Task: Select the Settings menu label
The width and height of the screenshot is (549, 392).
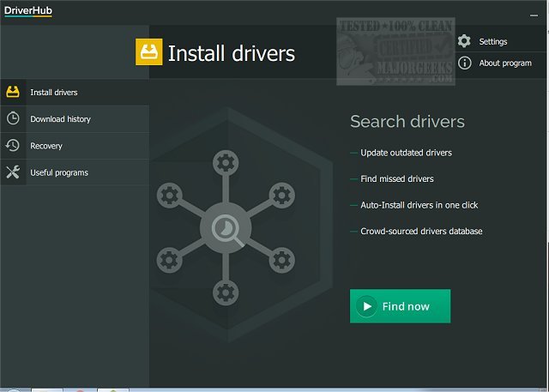Action: tap(493, 41)
